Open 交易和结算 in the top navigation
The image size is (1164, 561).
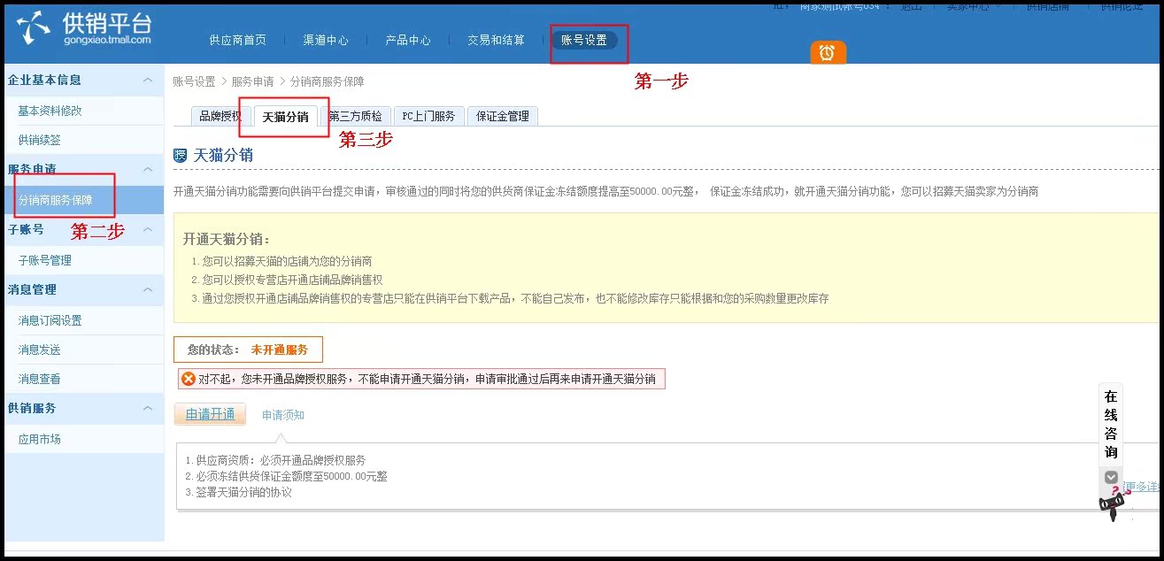(496, 40)
